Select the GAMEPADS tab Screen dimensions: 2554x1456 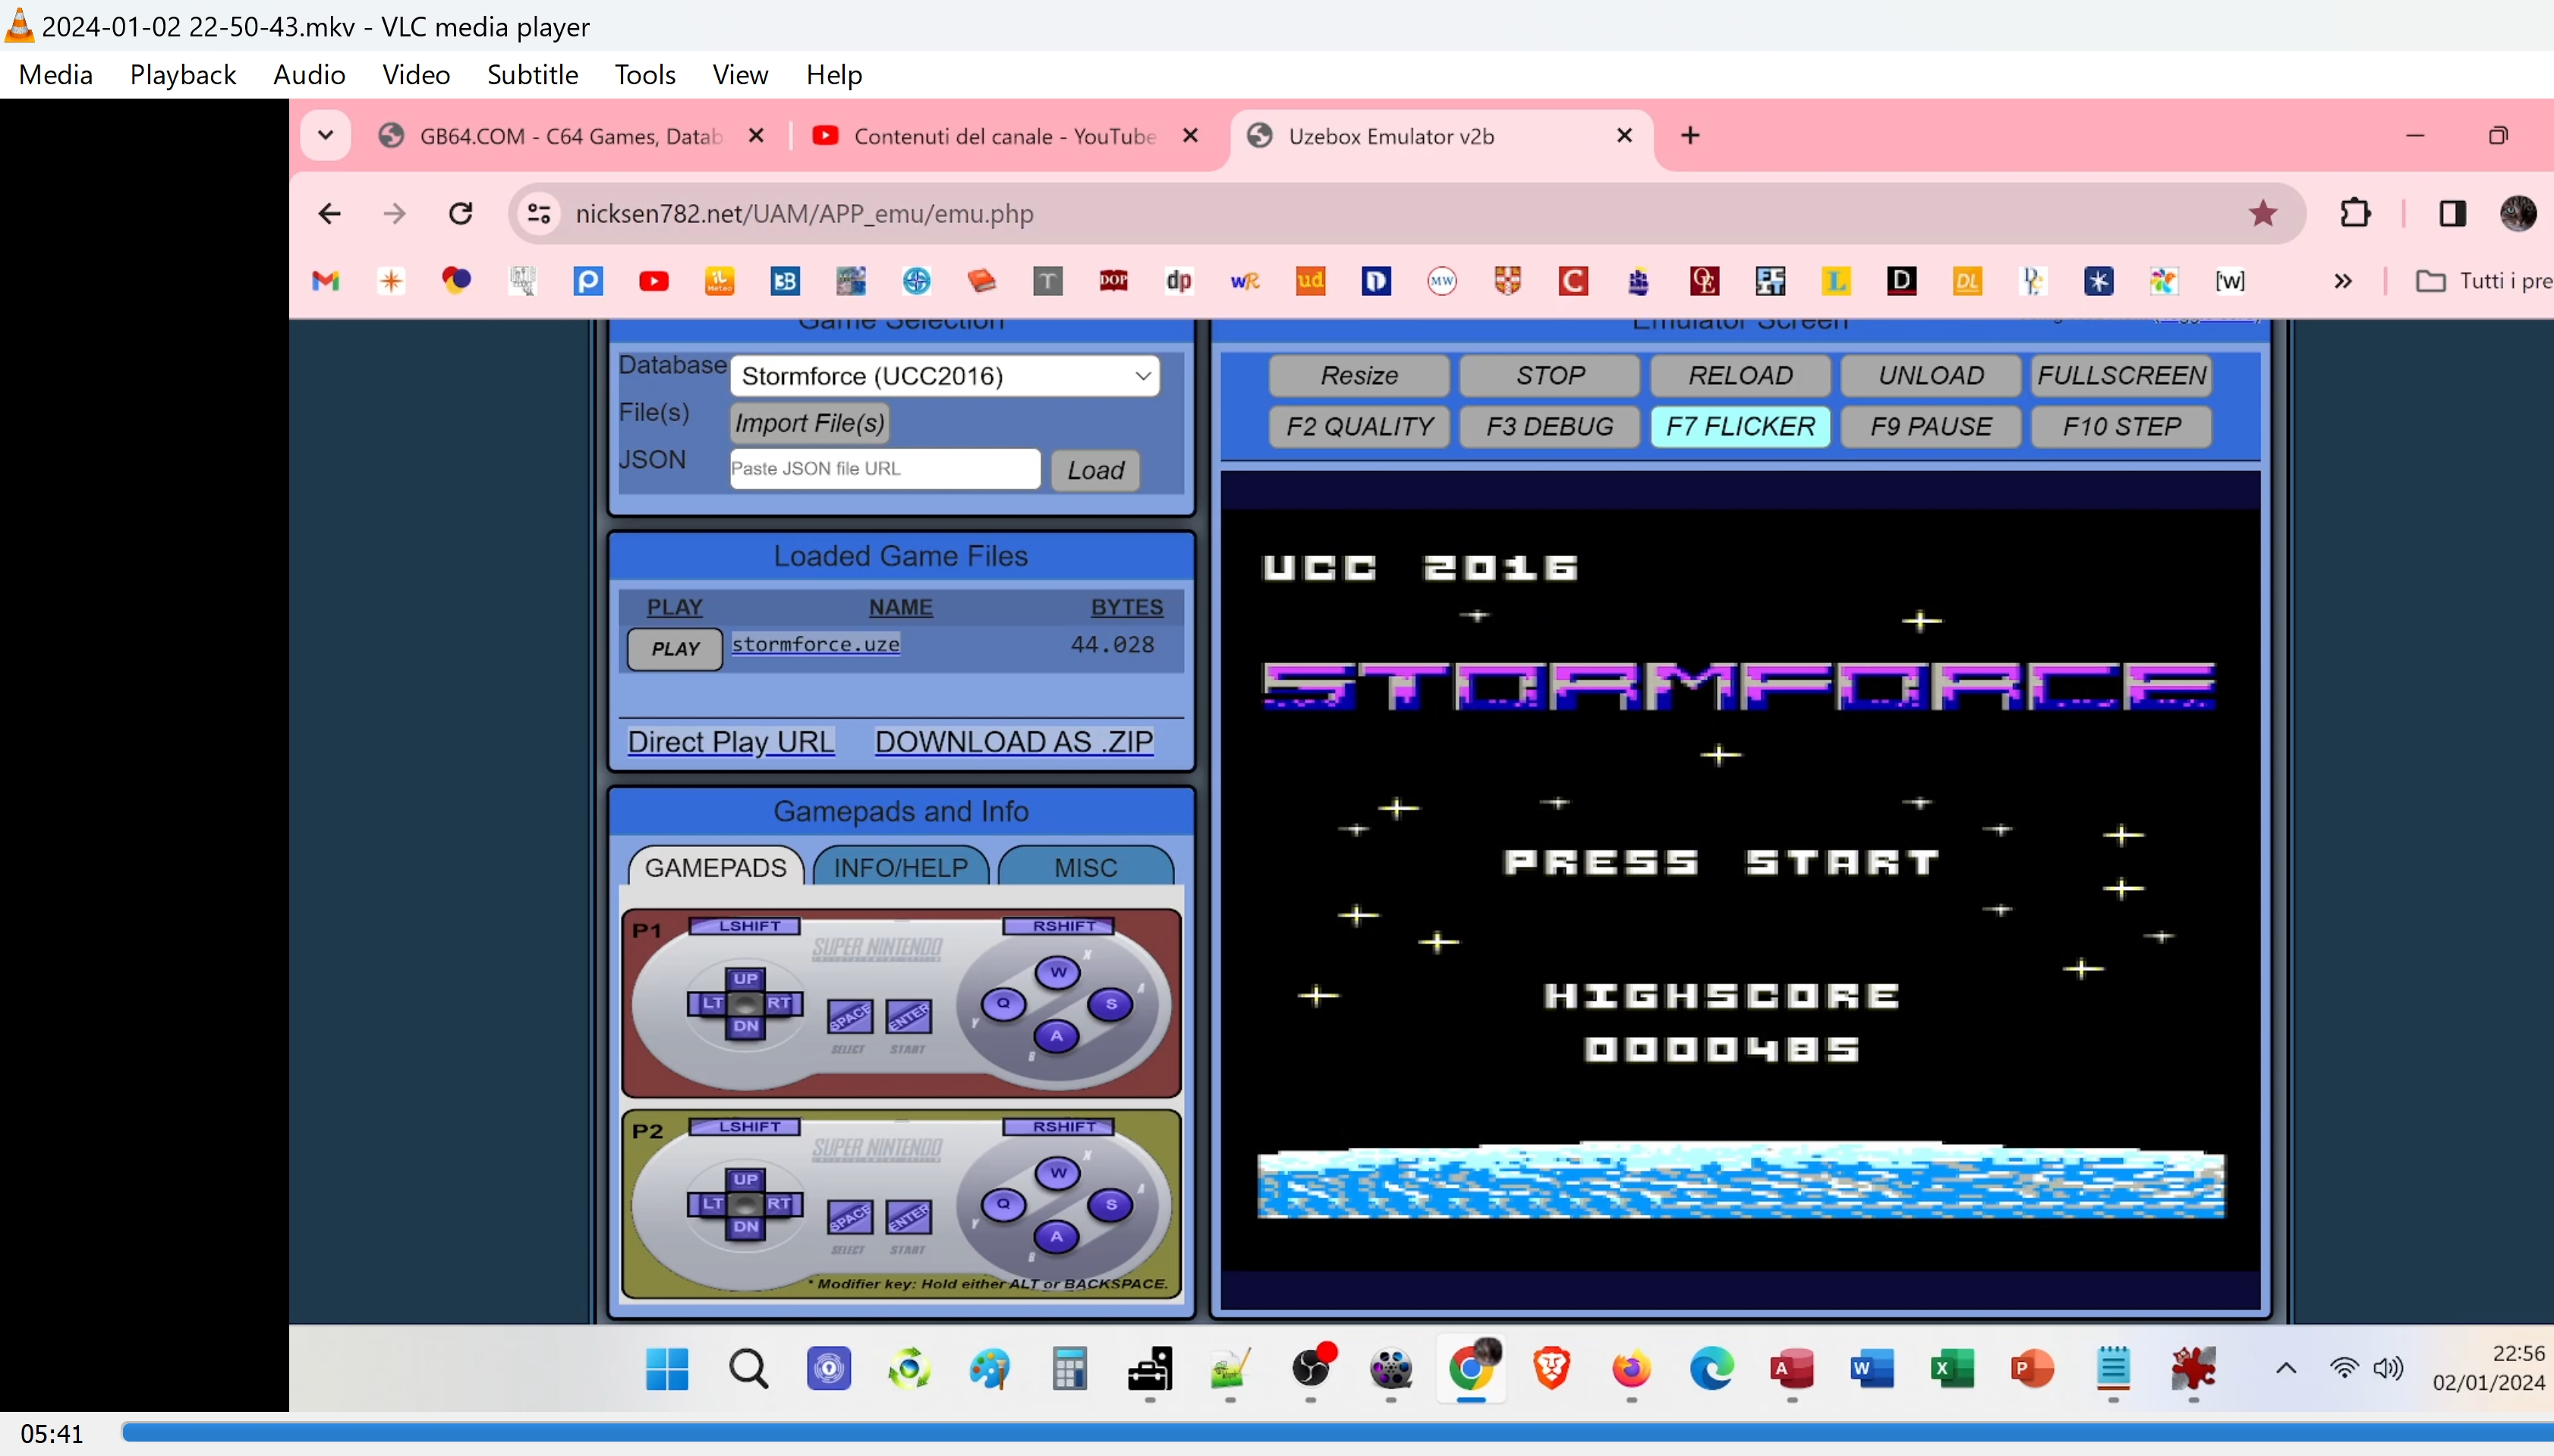pyautogui.click(x=715, y=867)
